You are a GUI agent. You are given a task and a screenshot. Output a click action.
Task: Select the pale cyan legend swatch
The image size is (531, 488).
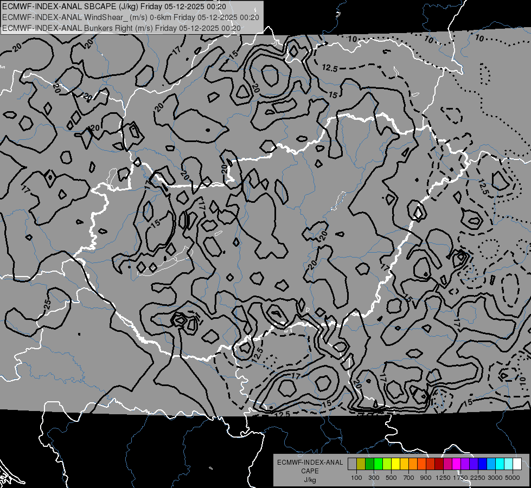pyautogui.click(x=509, y=464)
